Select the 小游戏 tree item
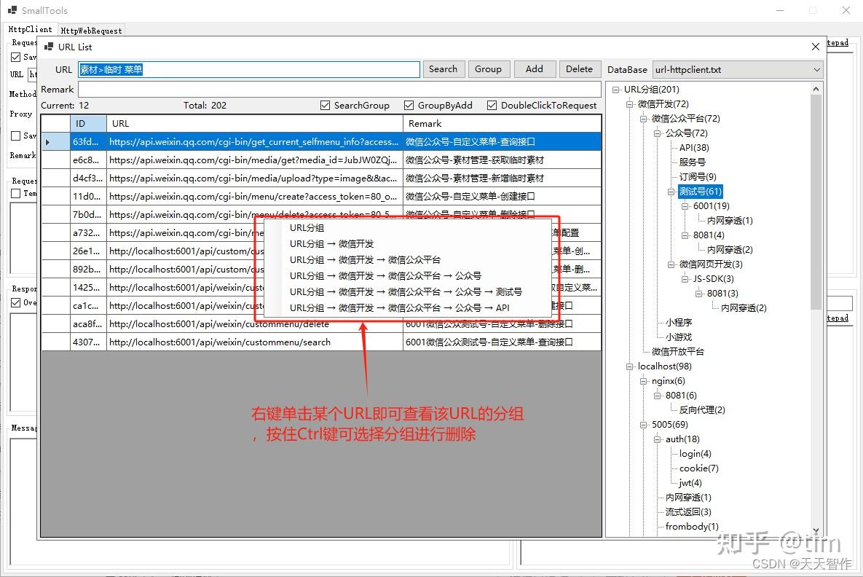 click(679, 337)
